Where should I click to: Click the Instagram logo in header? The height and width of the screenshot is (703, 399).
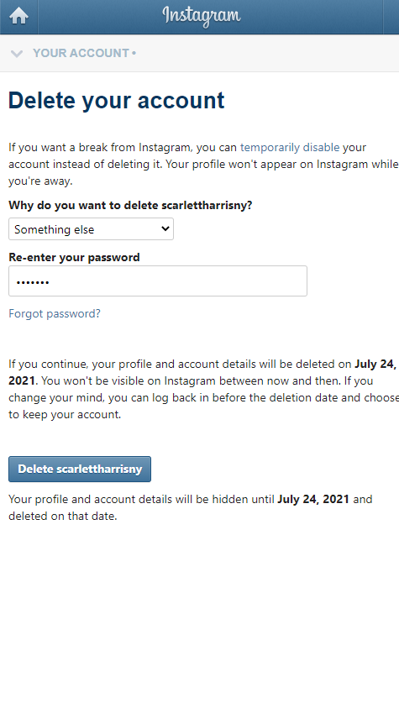202,16
